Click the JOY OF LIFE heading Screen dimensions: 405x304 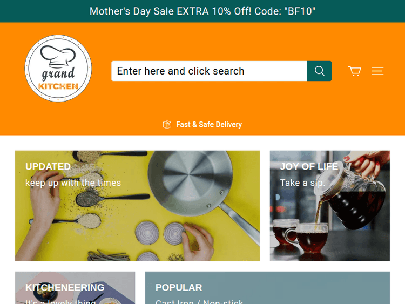(309, 167)
